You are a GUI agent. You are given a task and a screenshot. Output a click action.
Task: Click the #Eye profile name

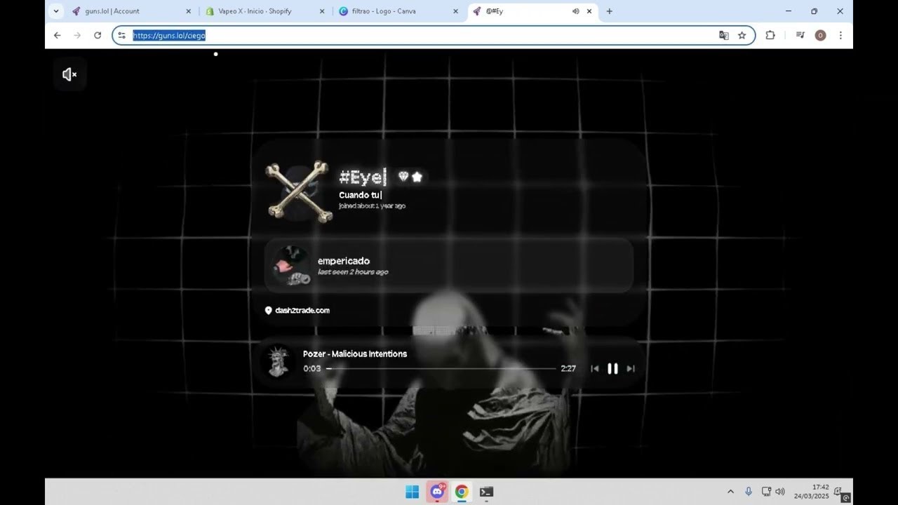click(x=363, y=177)
